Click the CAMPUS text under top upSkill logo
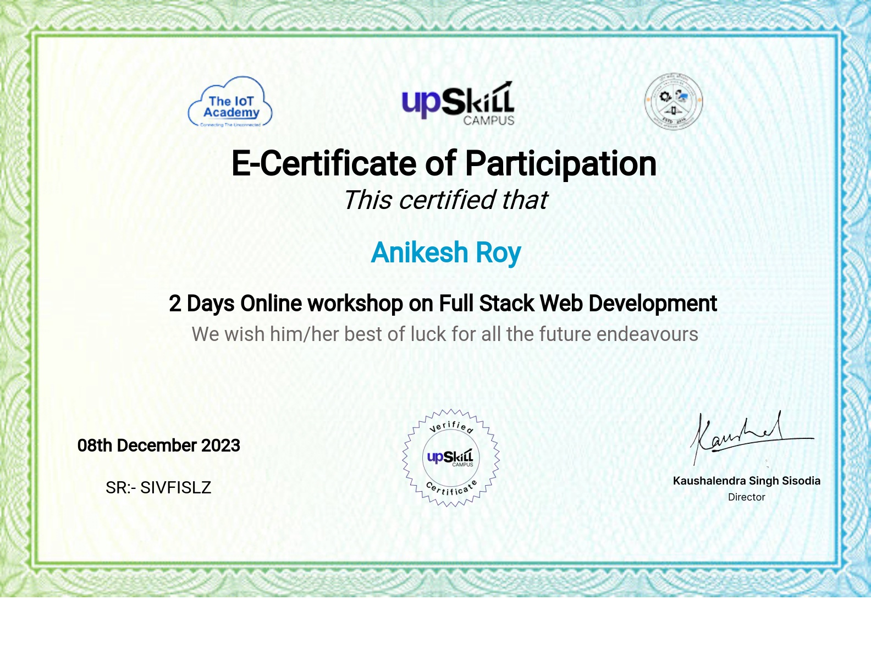The image size is (871, 649). coord(488,120)
